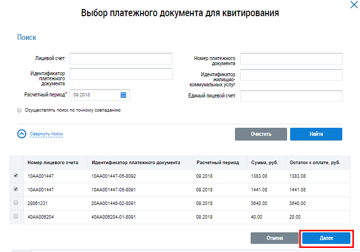
Task: Uncheck row with document 10AA001447-05-8091
Action: (16, 189)
